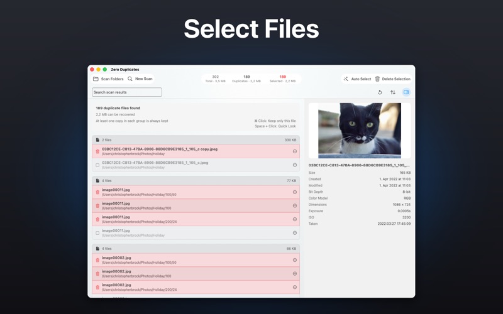The width and height of the screenshot is (503, 314).
Task: Unmark trash icon for the '_c copy.jpeg' file
Action: 97,151
